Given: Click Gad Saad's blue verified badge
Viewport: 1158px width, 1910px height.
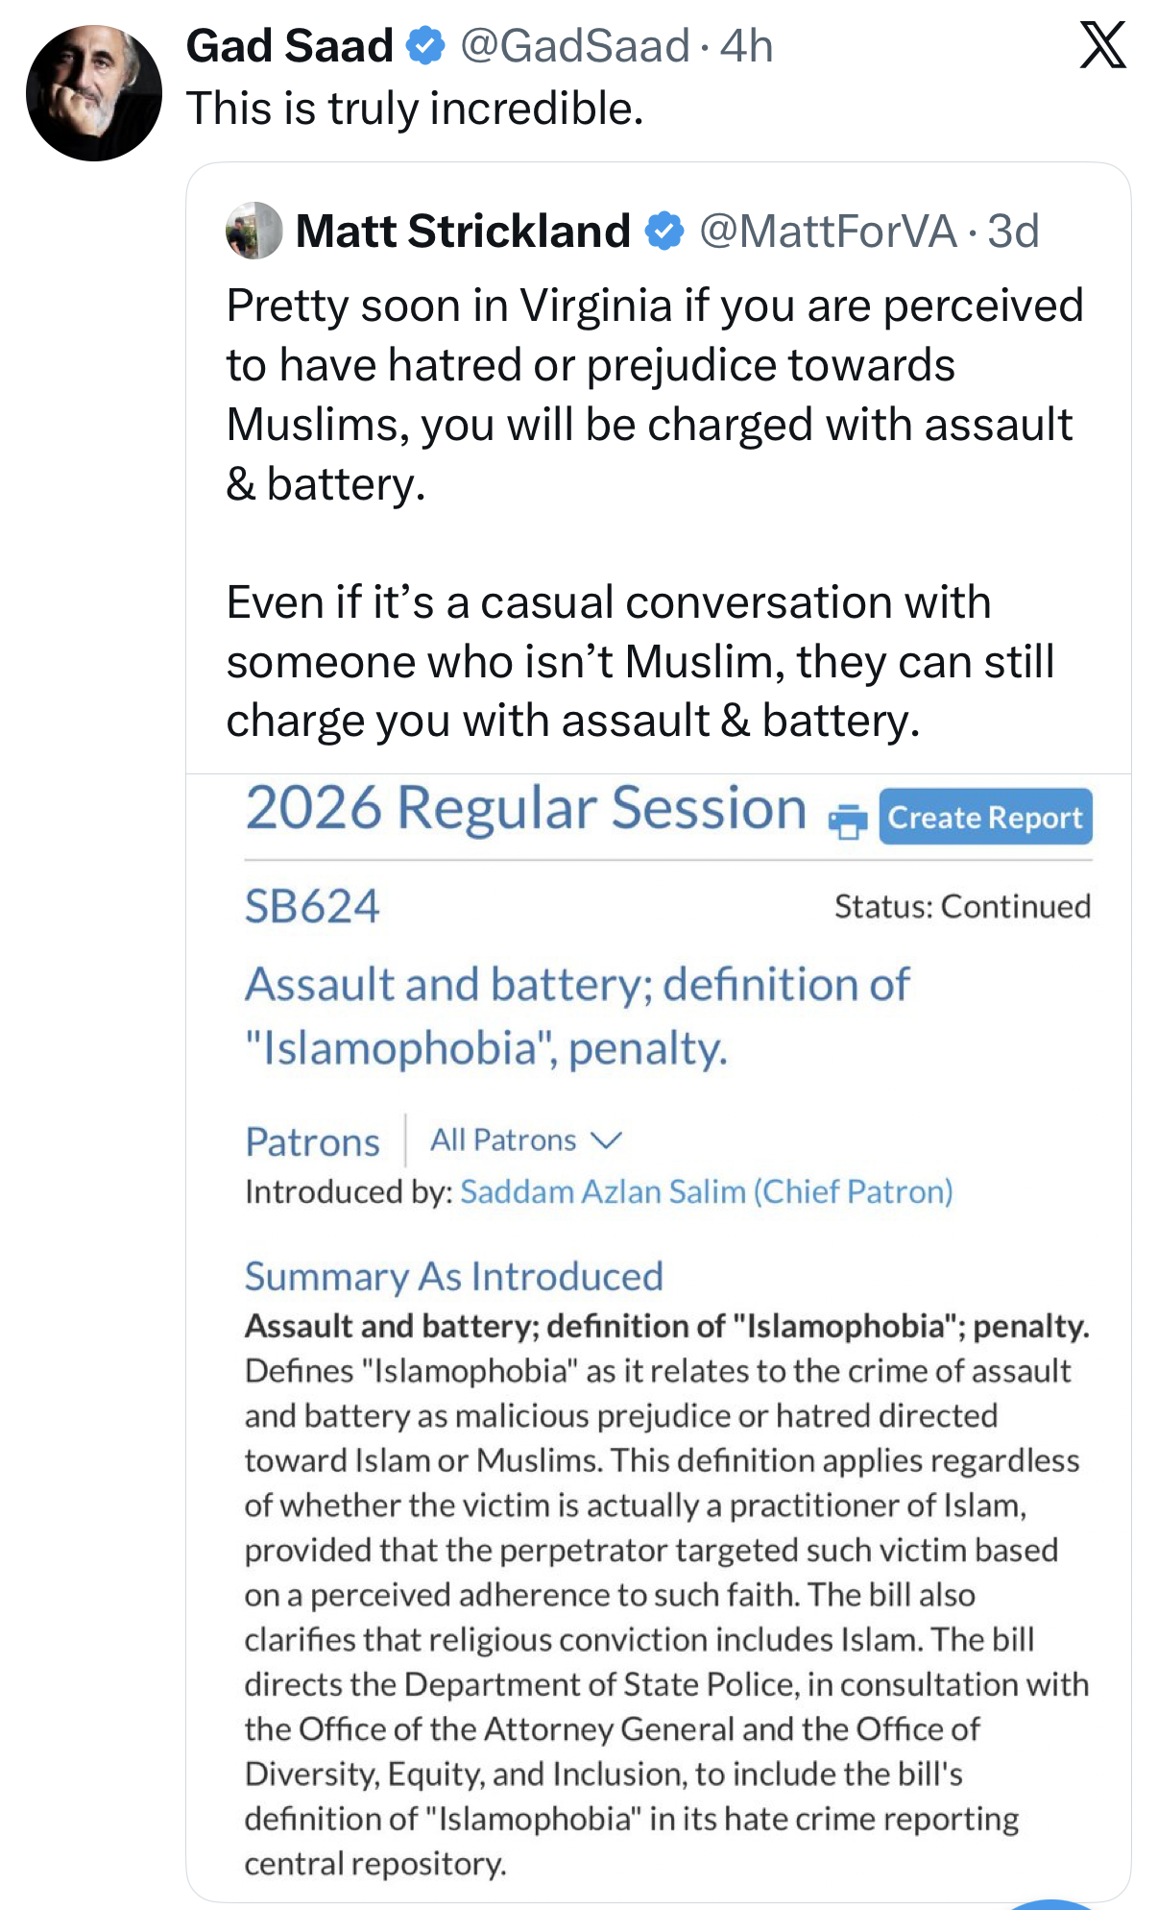Looking at the screenshot, I should [x=425, y=46].
